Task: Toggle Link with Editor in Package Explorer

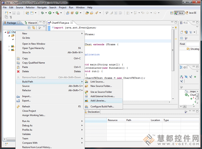Action: 34,28
